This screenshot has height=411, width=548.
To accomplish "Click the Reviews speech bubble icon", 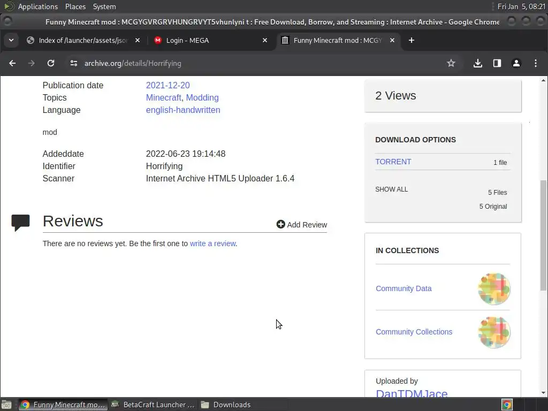I will [21, 223].
